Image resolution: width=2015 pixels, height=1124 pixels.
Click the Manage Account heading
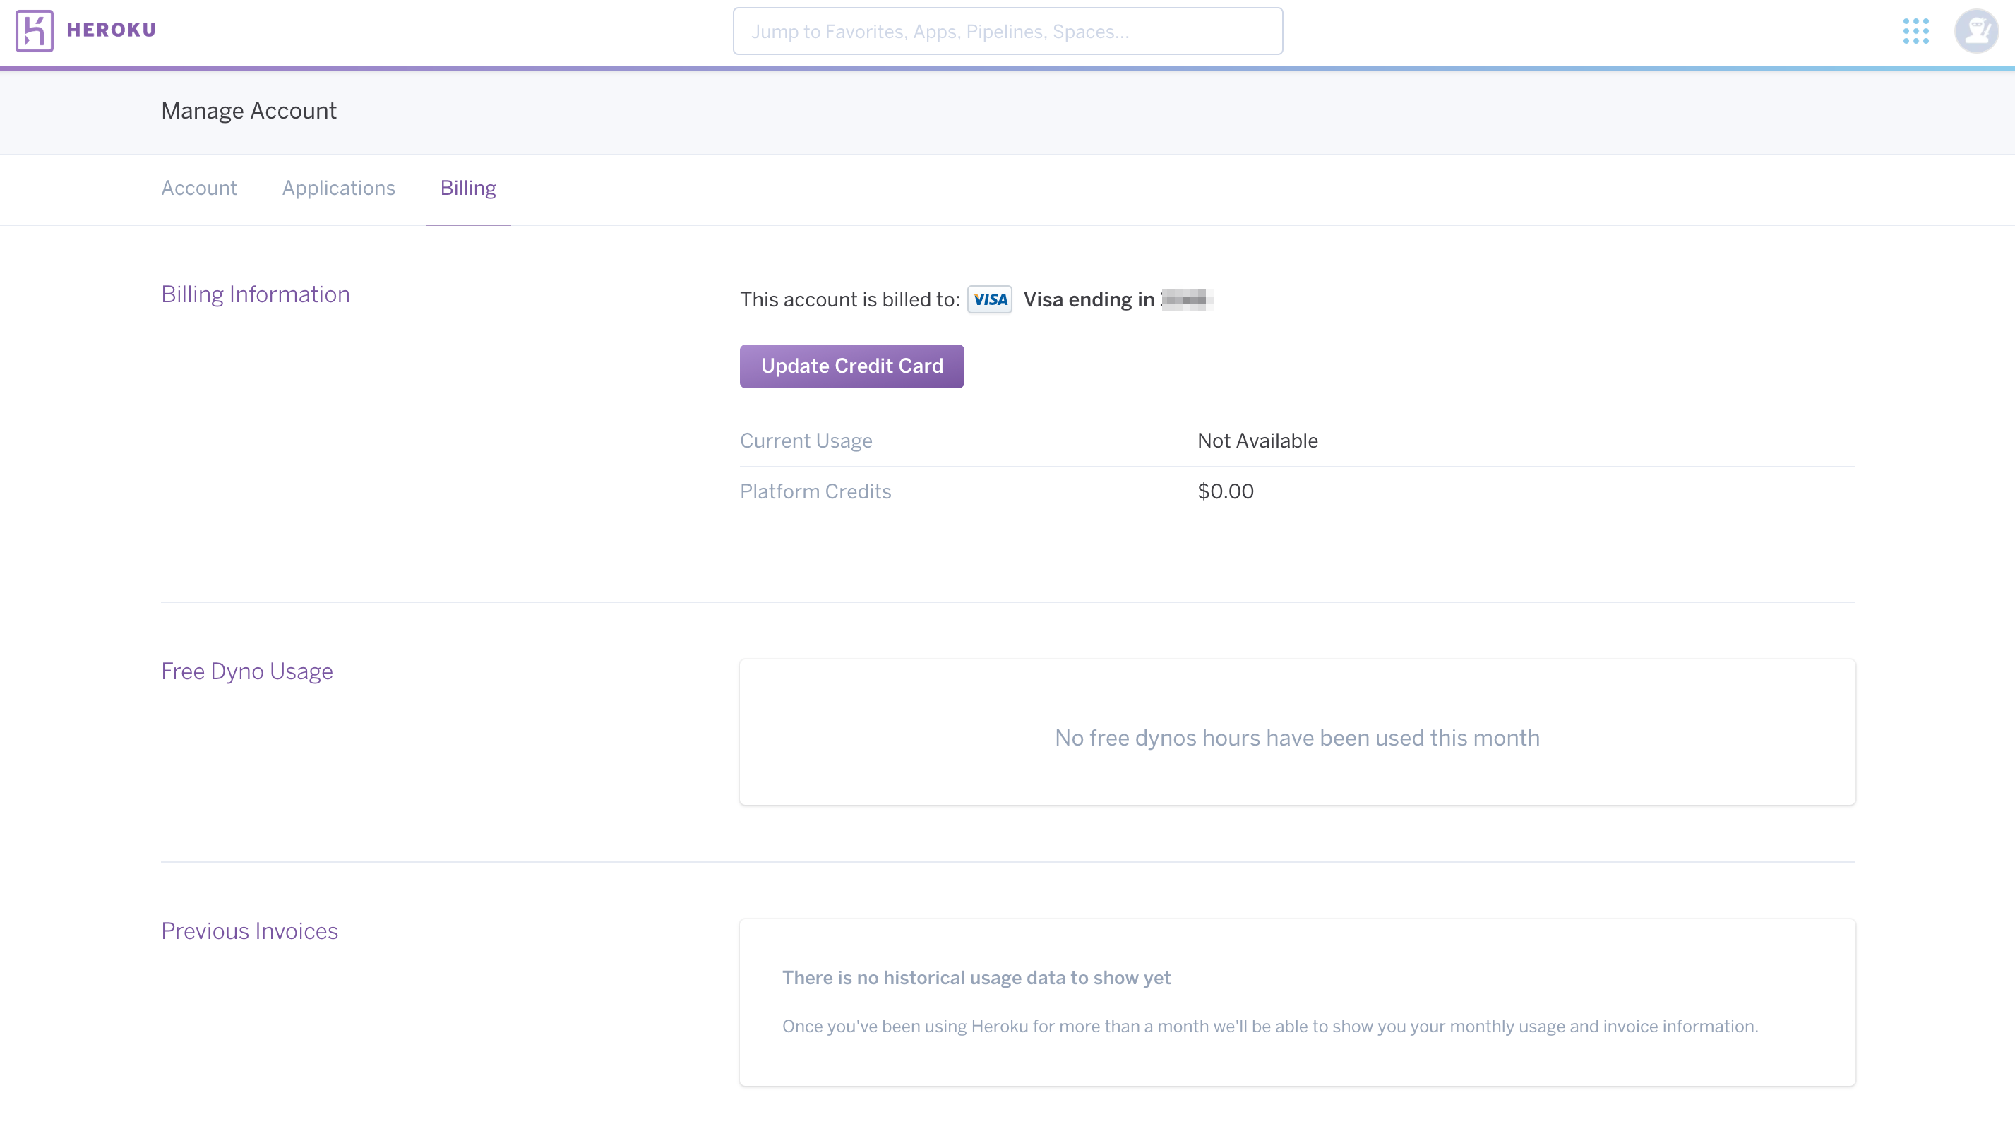249,111
